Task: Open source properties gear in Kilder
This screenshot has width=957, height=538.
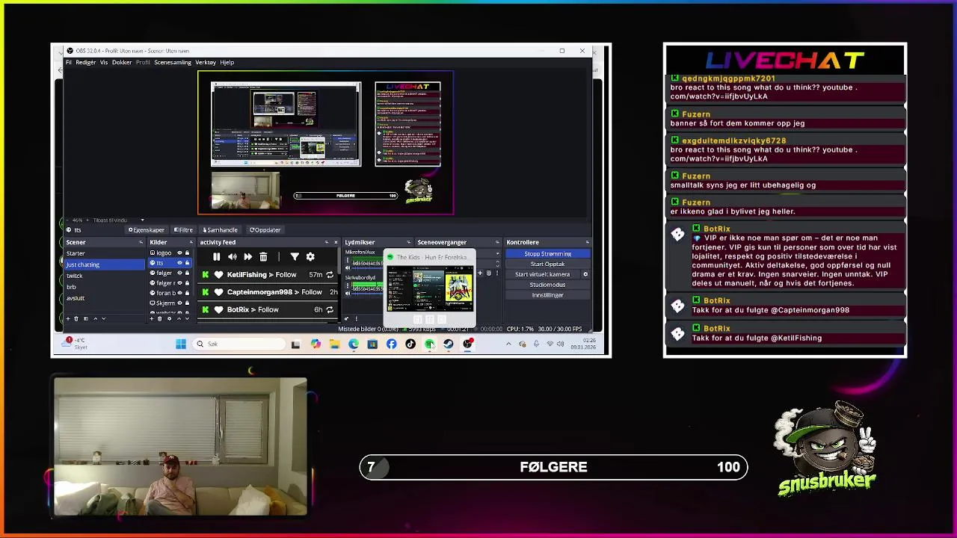Action: pos(169,318)
